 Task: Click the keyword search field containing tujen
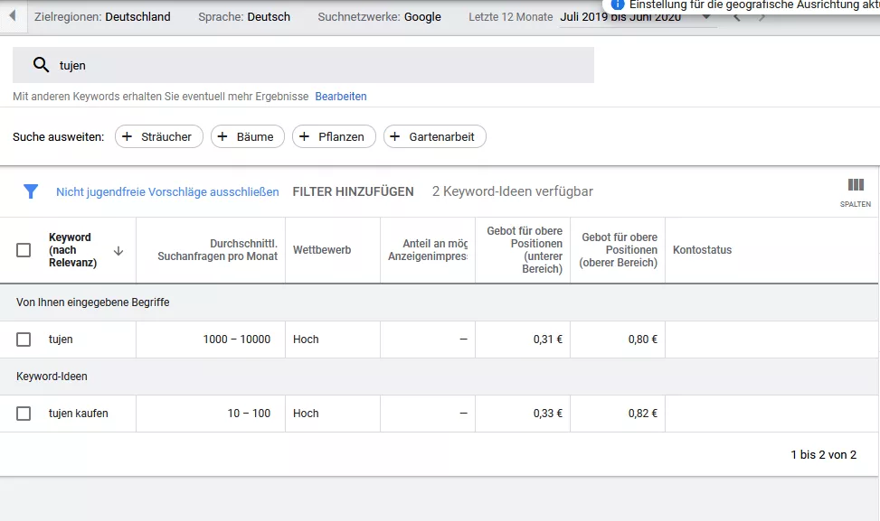pyautogui.click(x=303, y=65)
